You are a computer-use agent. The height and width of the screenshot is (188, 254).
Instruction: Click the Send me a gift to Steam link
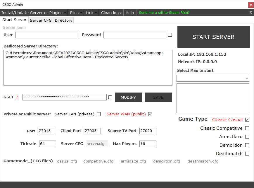click(164, 13)
